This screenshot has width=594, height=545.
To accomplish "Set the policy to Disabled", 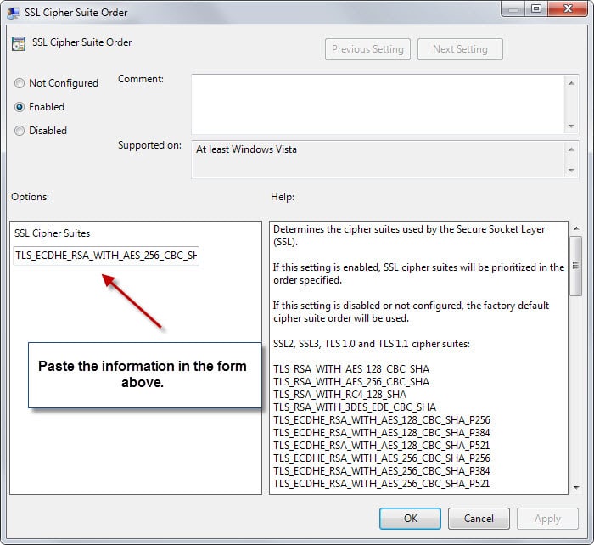I will coord(20,131).
